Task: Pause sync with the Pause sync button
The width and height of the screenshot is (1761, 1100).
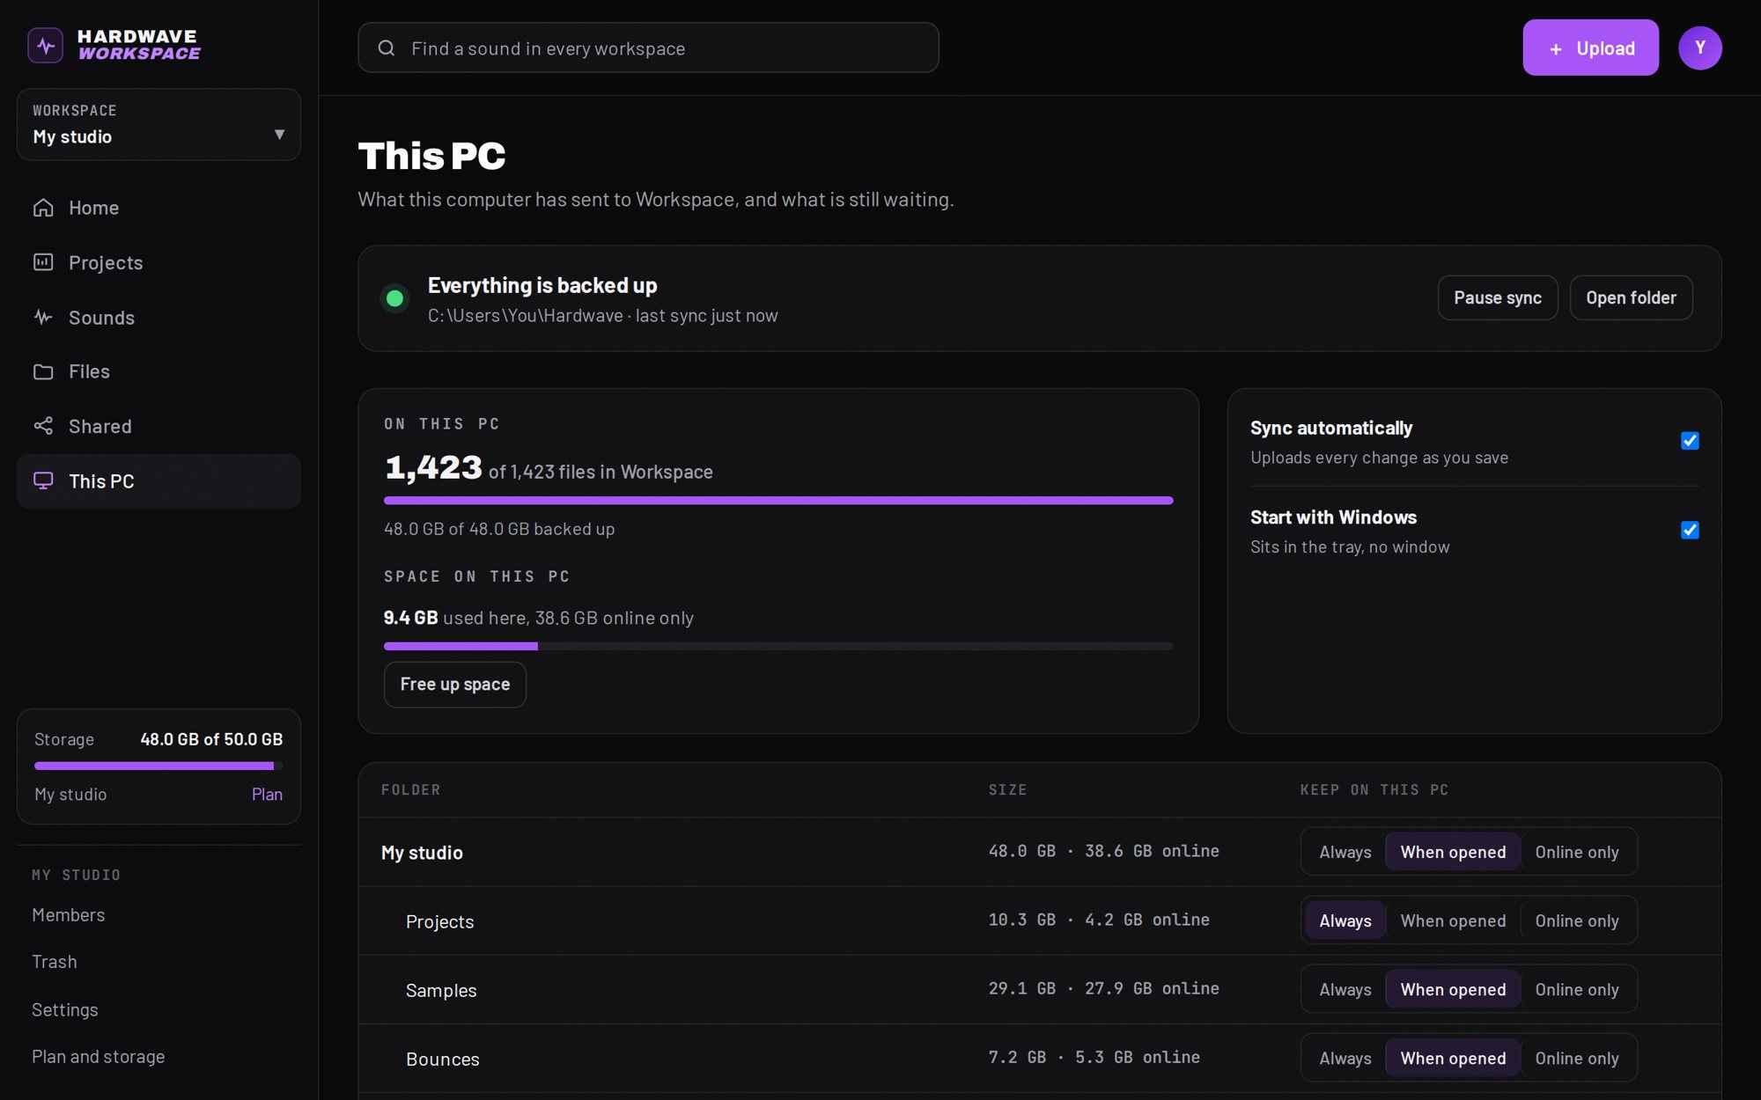Action: [x=1497, y=297]
